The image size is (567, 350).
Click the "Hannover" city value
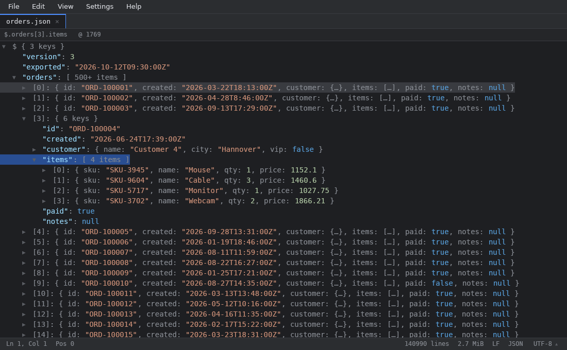click(239, 150)
